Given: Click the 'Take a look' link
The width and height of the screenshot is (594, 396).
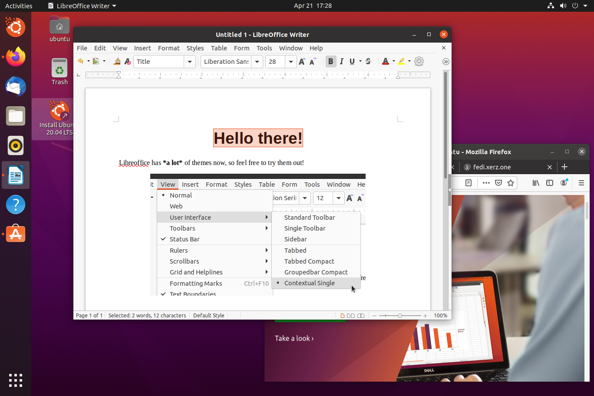Looking at the screenshot, I should point(294,338).
